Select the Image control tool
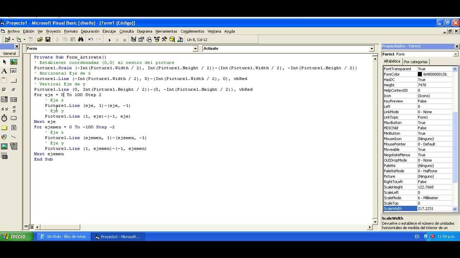460x258 pixels. (x=4, y=146)
